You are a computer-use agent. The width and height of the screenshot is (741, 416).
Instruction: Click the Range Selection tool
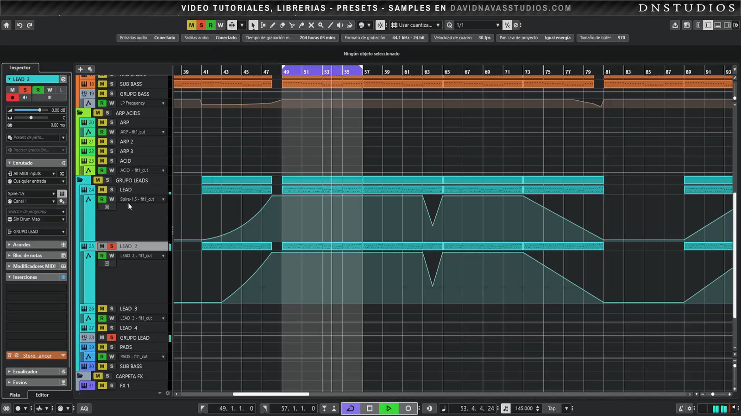pos(263,25)
